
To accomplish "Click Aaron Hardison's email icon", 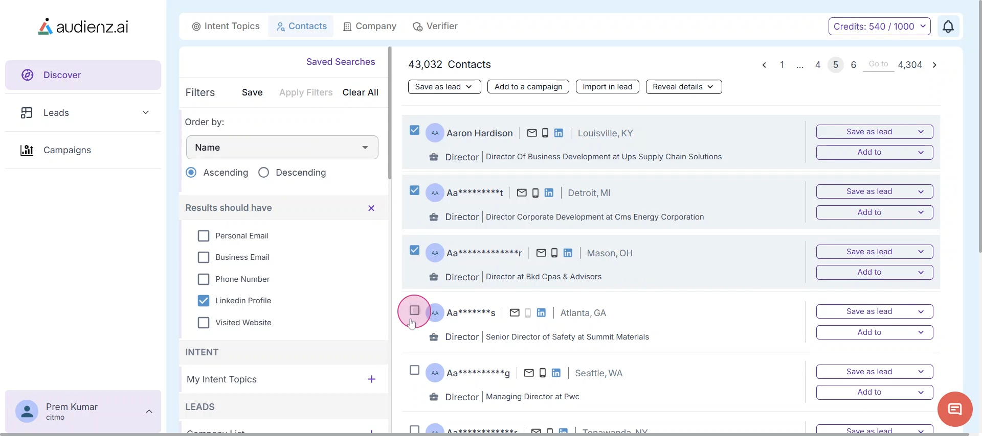I will (532, 133).
